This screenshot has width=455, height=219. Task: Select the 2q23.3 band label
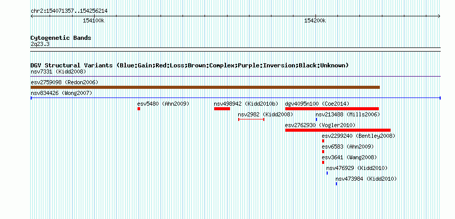click(40, 44)
